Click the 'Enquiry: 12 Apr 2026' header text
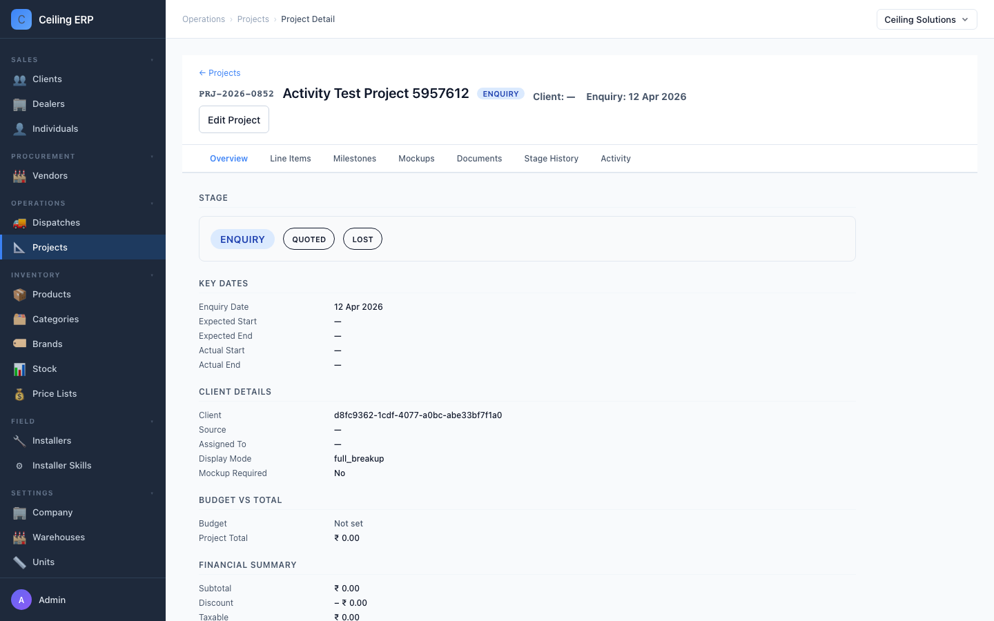This screenshot has width=994, height=621. point(636,97)
